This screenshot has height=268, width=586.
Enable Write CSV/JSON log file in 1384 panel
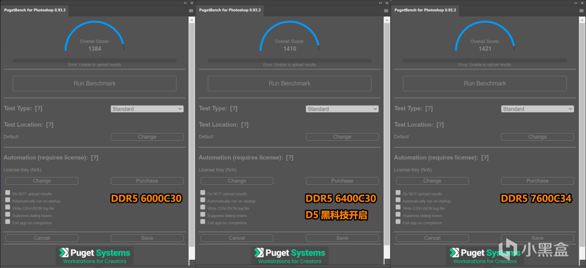(x=8, y=207)
